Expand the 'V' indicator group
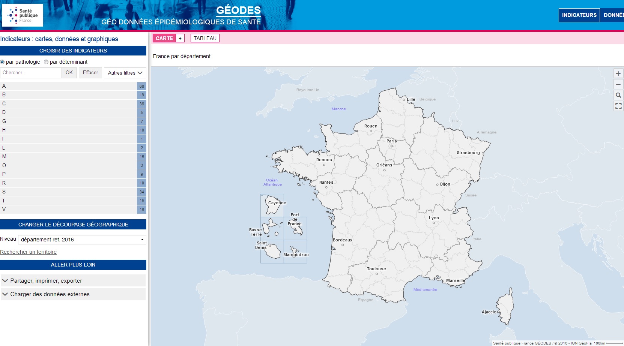Image resolution: width=624 pixels, height=346 pixels. (73, 209)
